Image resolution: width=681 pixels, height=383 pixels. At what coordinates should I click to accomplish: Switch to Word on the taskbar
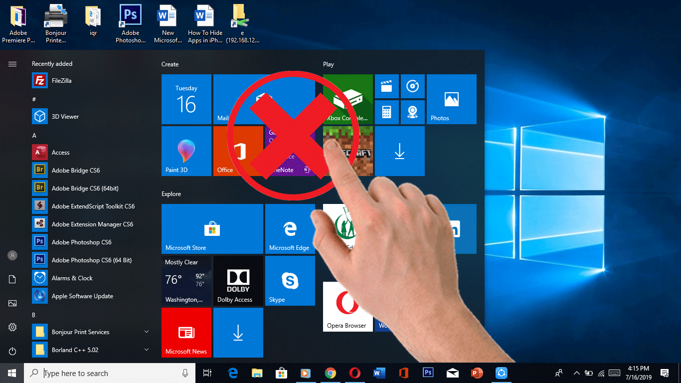379,373
